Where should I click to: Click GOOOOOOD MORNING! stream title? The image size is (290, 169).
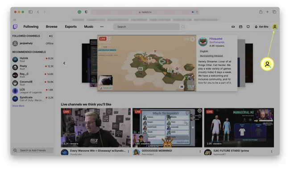tap(157, 151)
